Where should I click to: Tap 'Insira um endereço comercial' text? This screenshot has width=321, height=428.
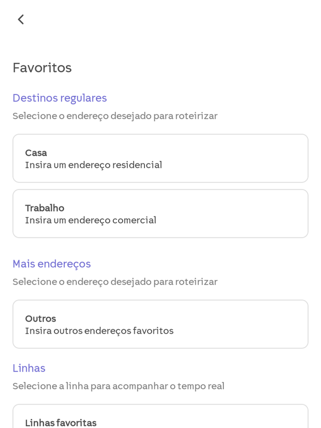click(90, 220)
